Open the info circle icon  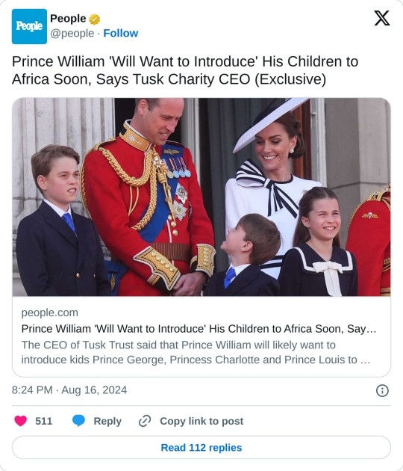tap(382, 390)
